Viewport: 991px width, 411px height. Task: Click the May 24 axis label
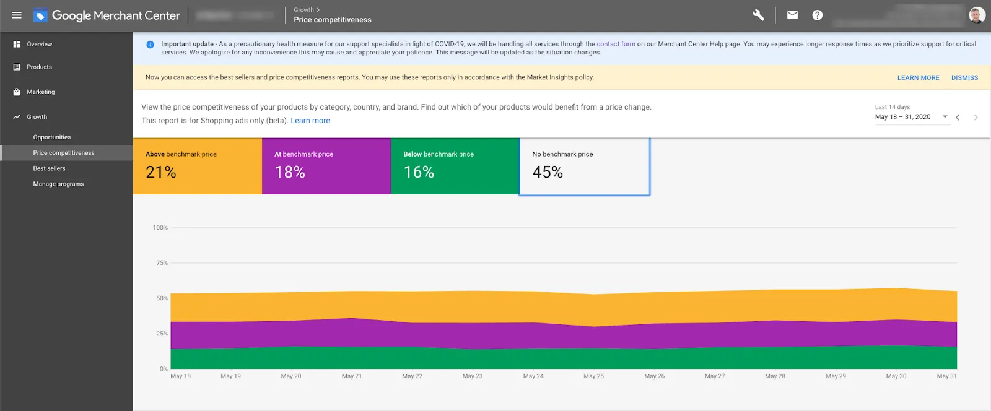pyautogui.click(x=533, y=376)
